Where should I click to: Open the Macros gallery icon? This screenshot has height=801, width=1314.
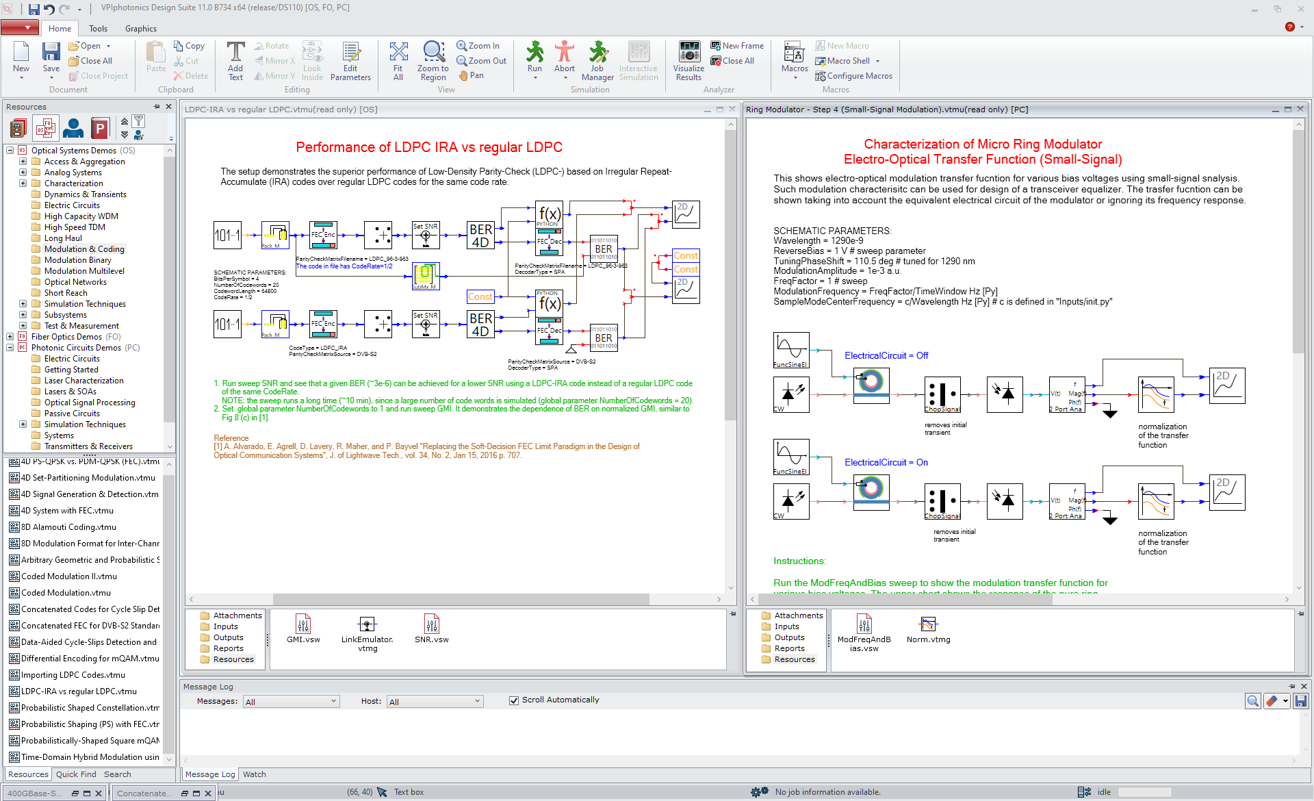pyautogui.click(x=795, y=52)
